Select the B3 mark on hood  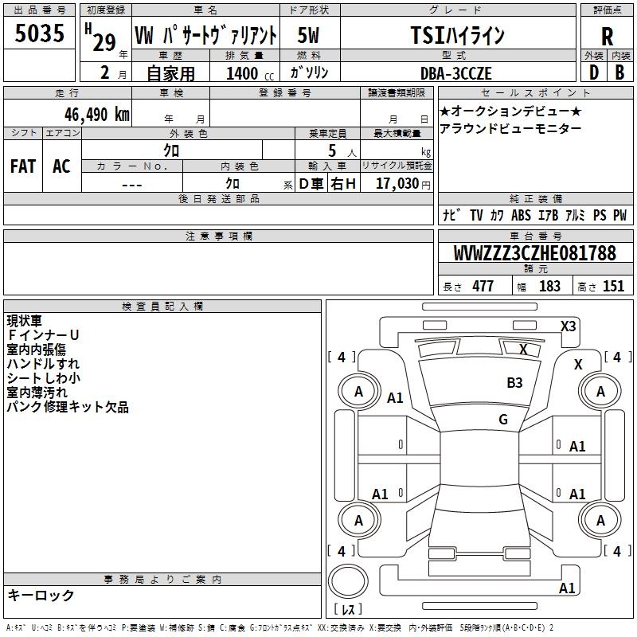[514, 382]
